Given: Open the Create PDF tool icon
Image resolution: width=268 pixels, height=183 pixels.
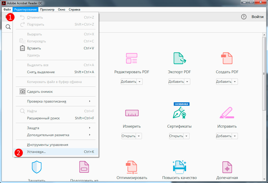Looking at the screenshot, I should (227, 58).
